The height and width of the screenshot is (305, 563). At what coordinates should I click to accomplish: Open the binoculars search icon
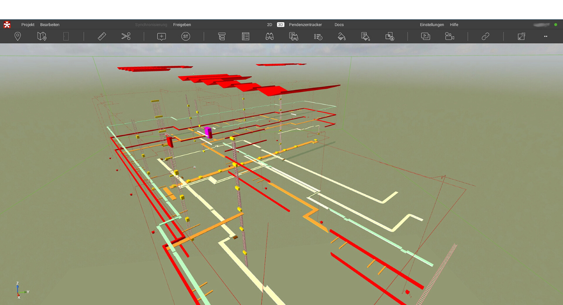tap(269, 36)
